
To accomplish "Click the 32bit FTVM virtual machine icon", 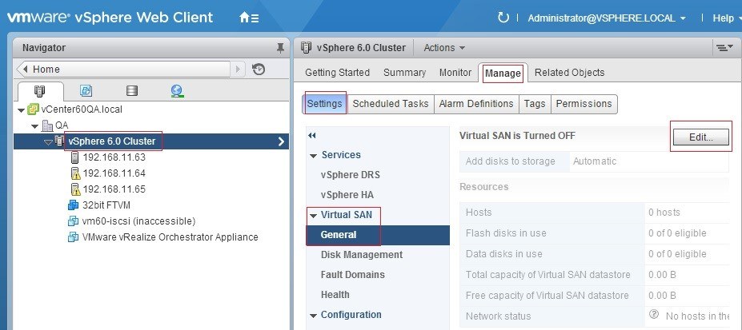I will click(74, 205).
